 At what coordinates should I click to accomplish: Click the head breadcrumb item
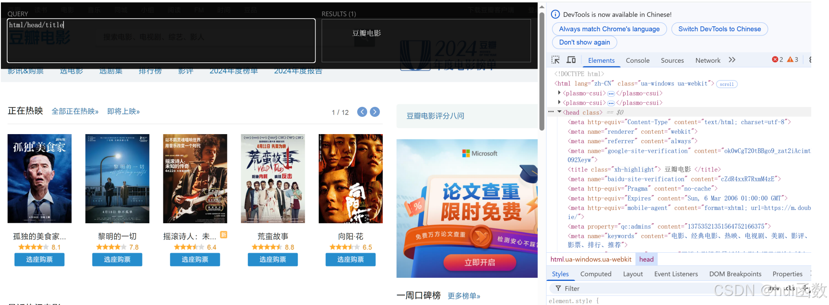coord(646,259)
